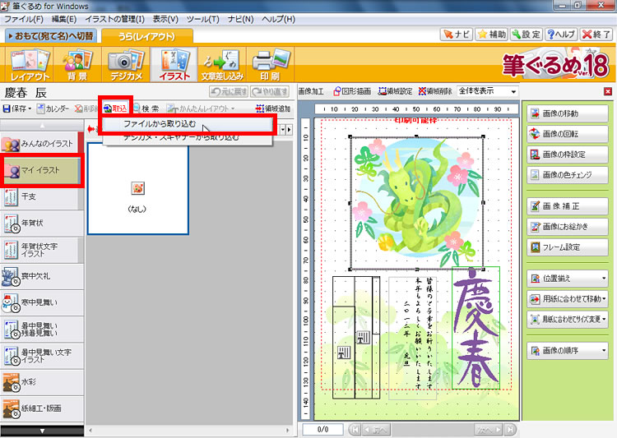
Task: Open the ナビ(N) menu
Action: (240, 19)
